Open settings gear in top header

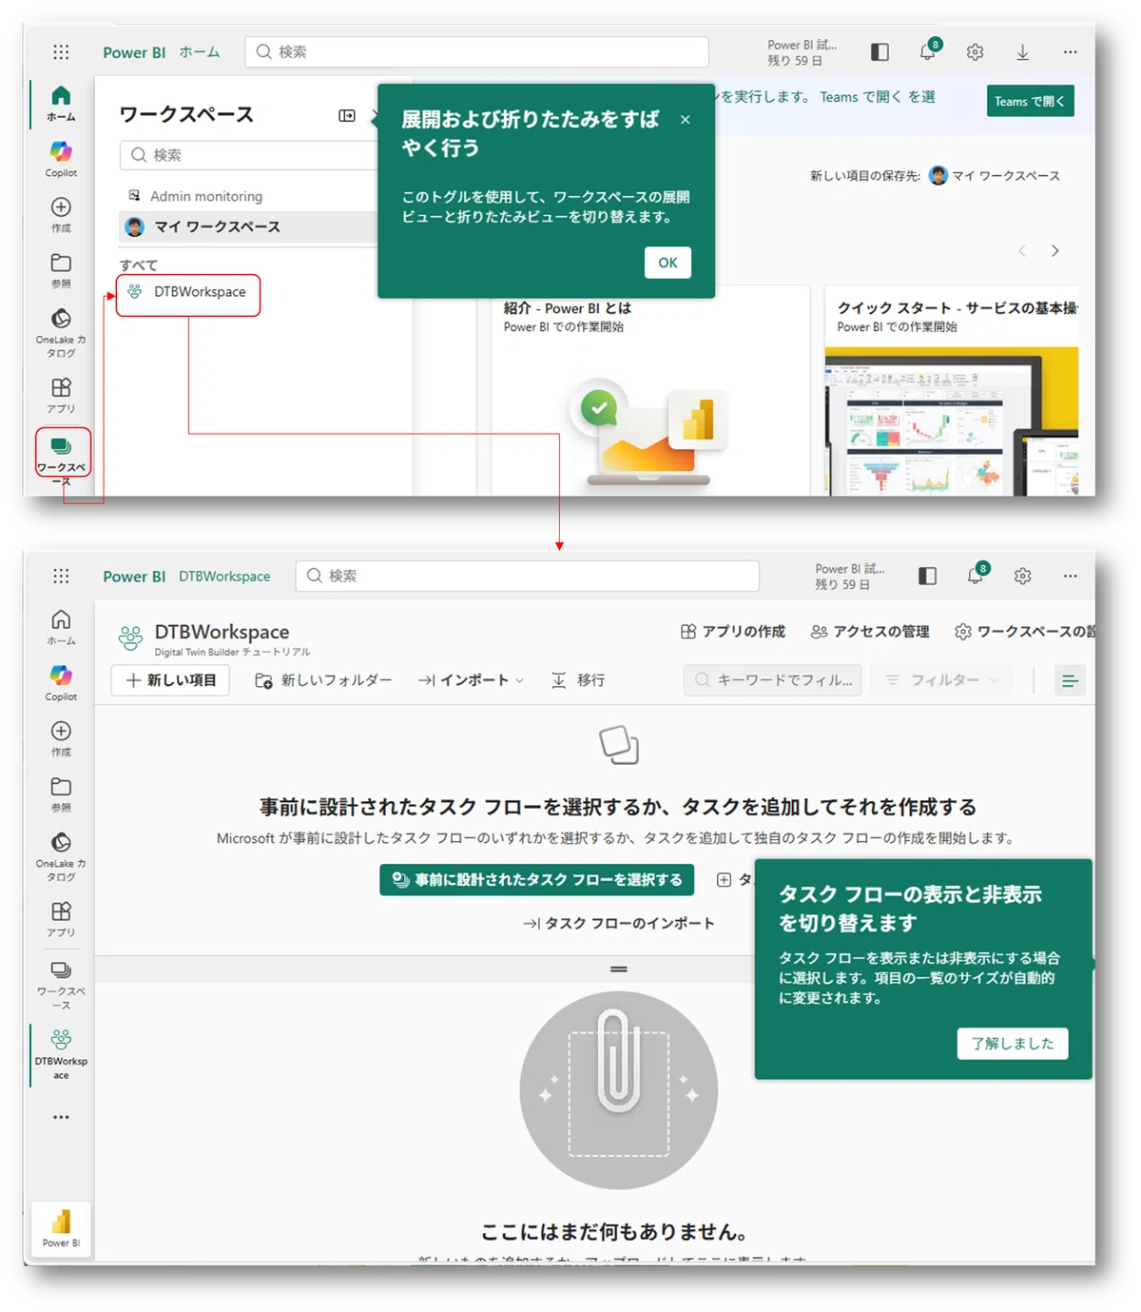click(x=975, y=52)
